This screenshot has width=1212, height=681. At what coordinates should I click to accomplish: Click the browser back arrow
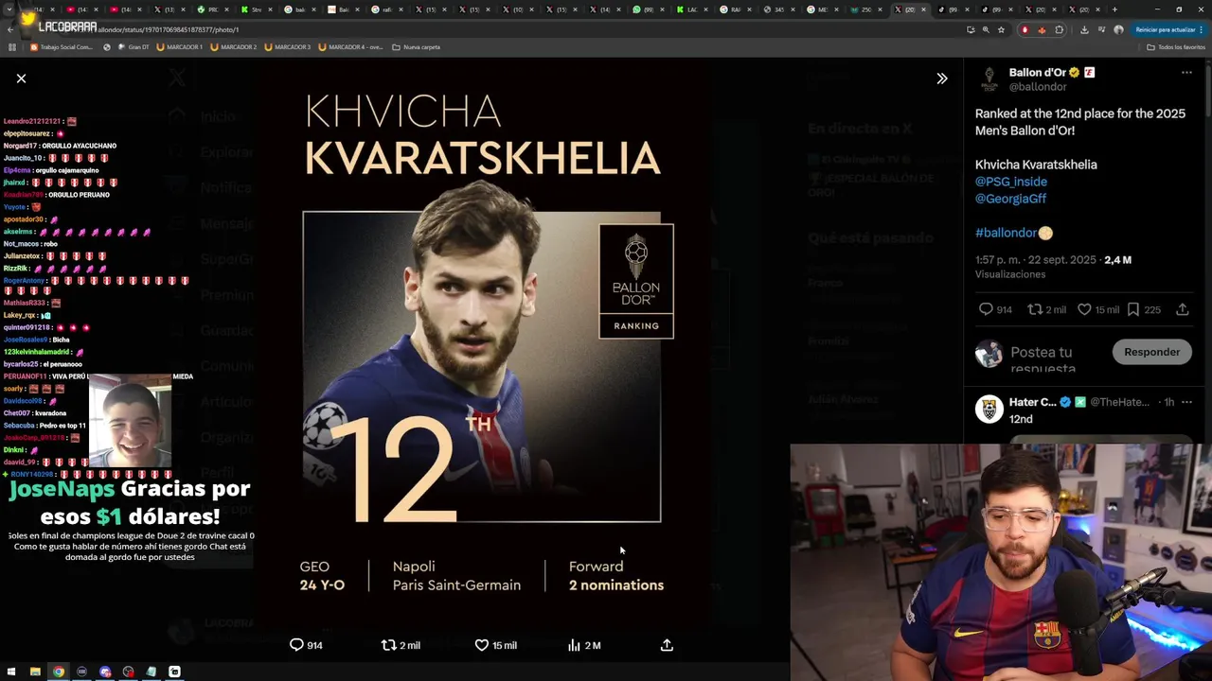(x=10, y=29)
